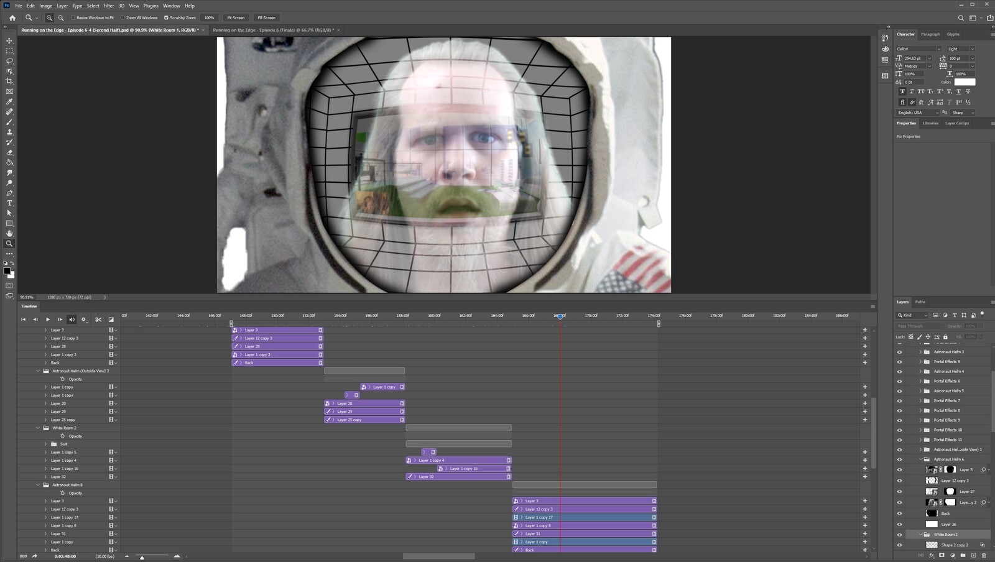Select the Lasso tool

click(x=9, y=61)
